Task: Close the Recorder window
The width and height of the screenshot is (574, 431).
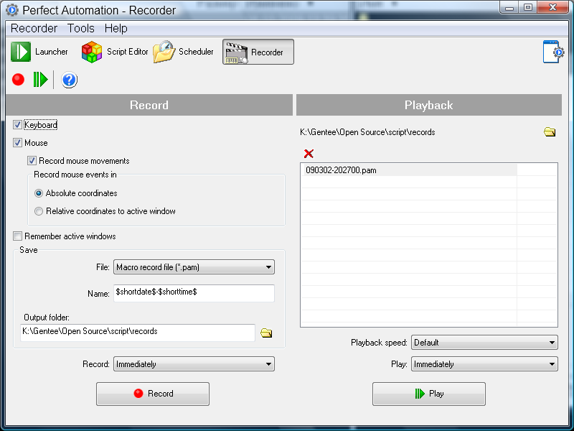Action: 553,7
